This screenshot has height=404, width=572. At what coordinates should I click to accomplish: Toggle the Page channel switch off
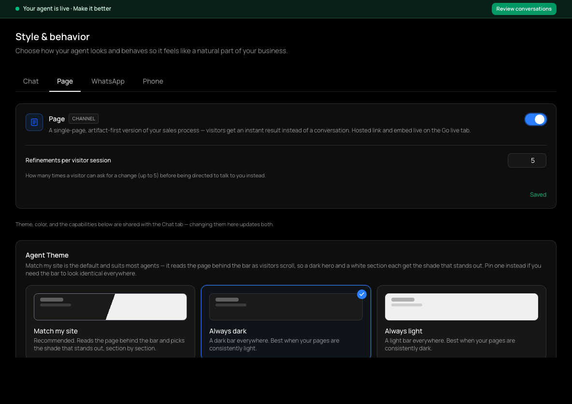point(535,119)
